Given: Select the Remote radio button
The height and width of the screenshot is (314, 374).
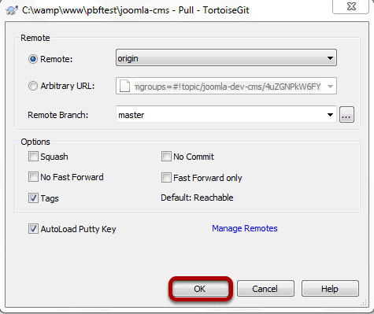Looking at the screenshot, I should click(33, 59).
